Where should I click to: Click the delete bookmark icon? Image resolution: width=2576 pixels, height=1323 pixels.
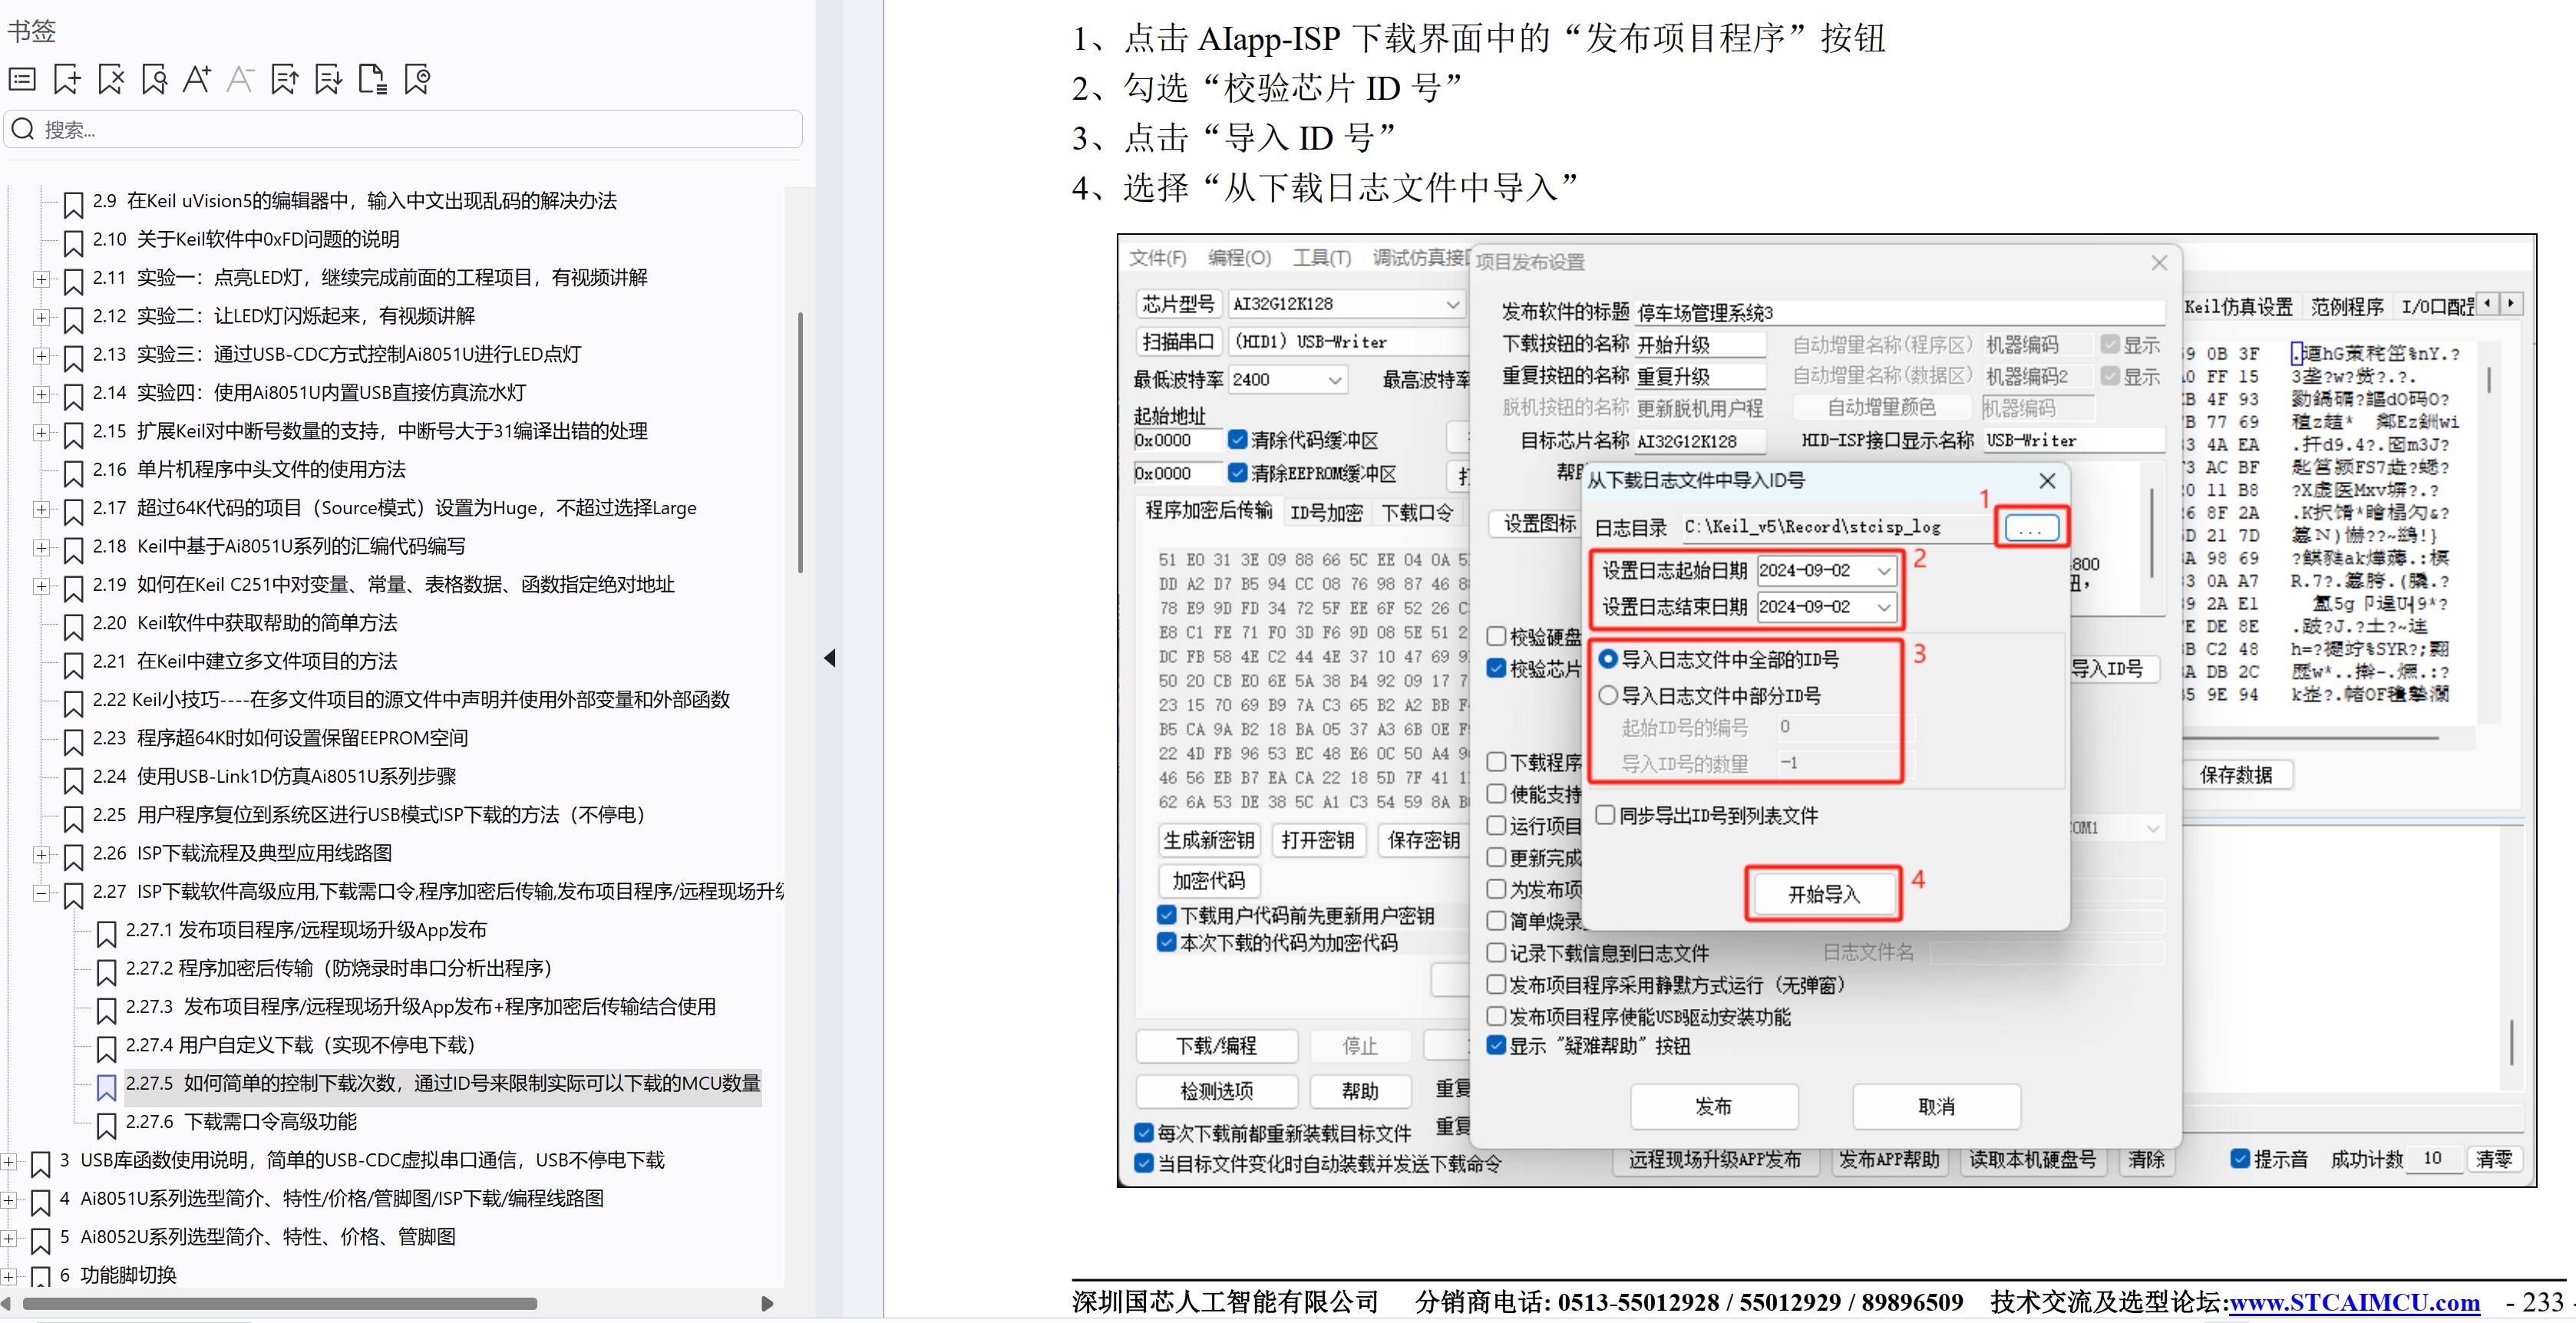[x=111, y=79]
